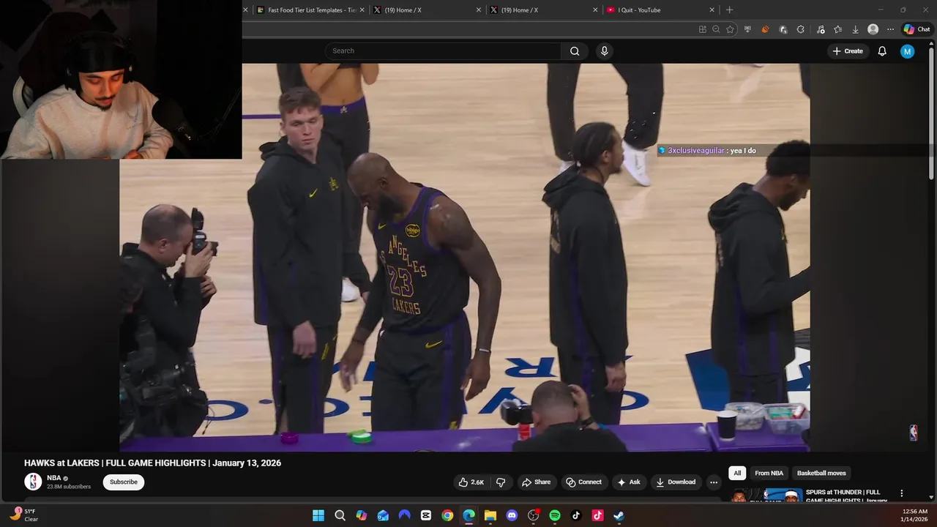
Task: Open Copilot Chat button
Action: coord(917,29)
